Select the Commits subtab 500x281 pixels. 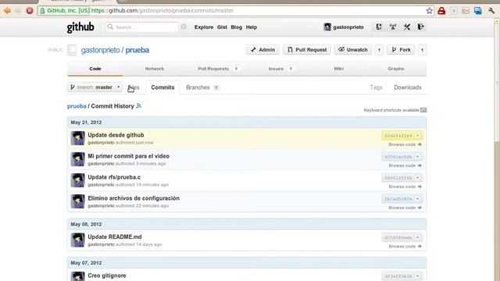[162, 87]
